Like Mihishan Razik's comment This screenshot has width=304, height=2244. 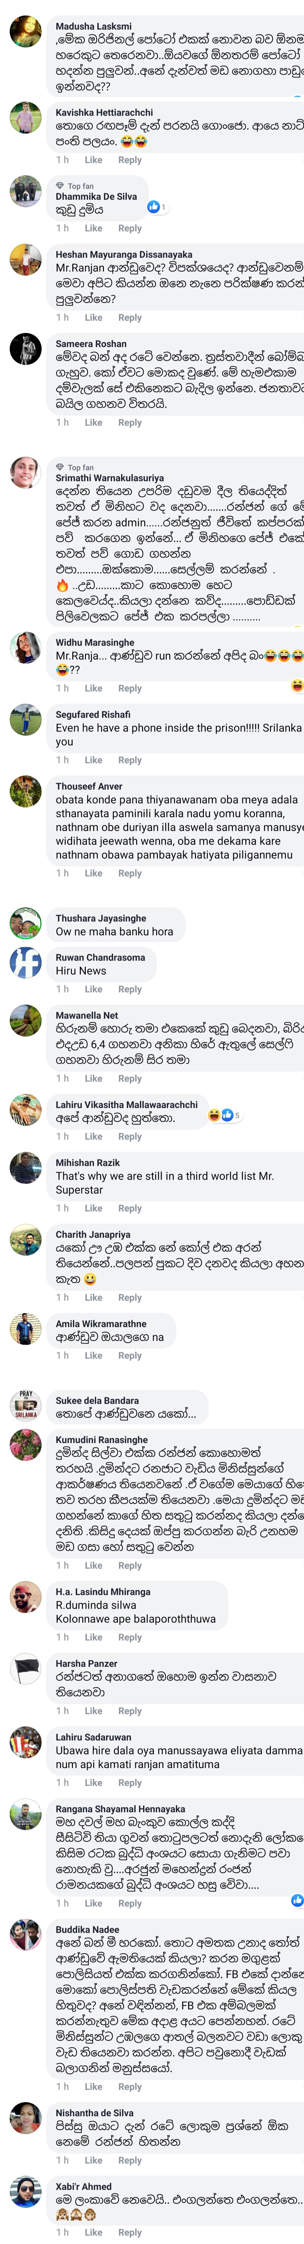pyautogui.click(x=93, y=1208)
